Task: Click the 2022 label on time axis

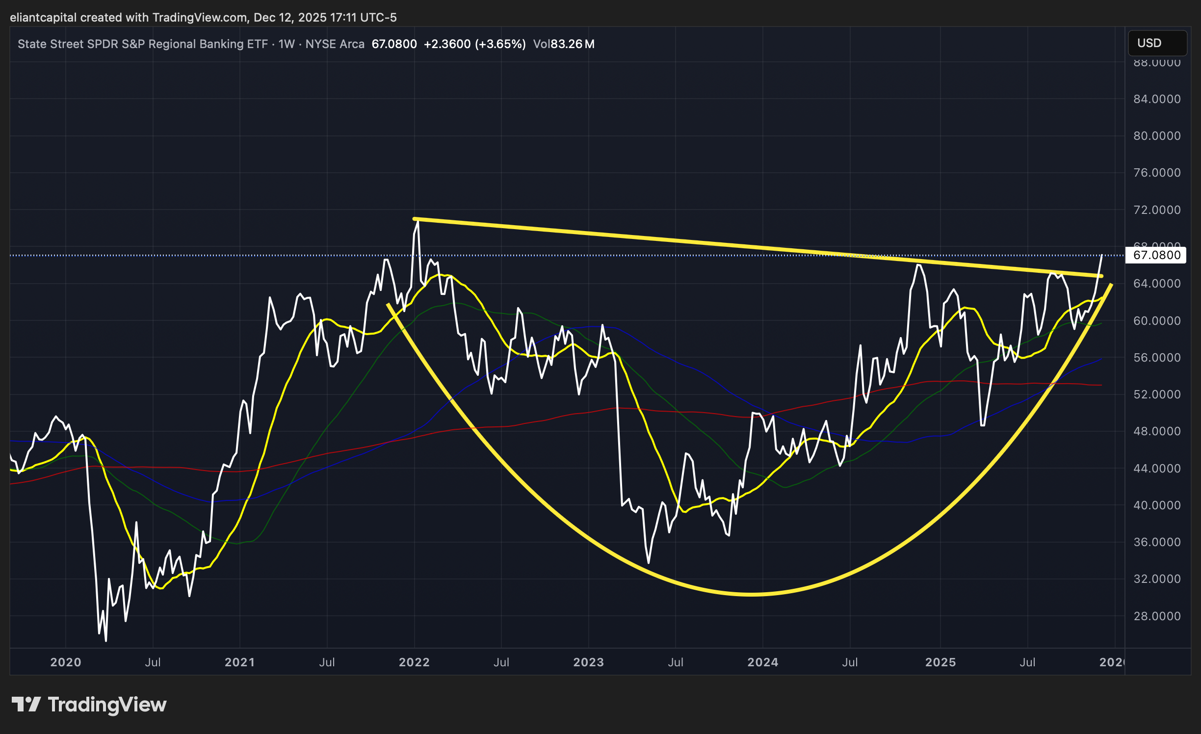Action: coord(414,662)
